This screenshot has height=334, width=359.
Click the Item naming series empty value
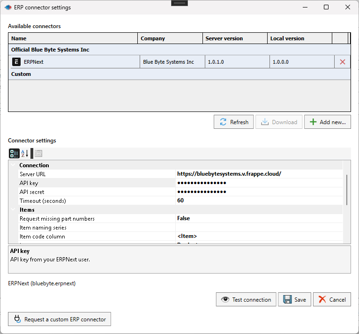click(259, 227)
